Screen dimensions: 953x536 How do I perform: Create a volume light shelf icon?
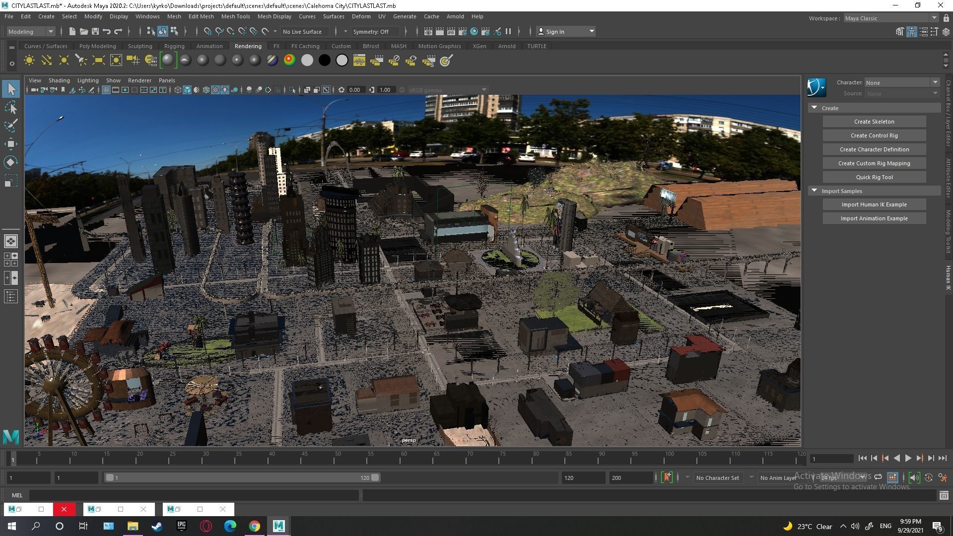tap(116, 61)
